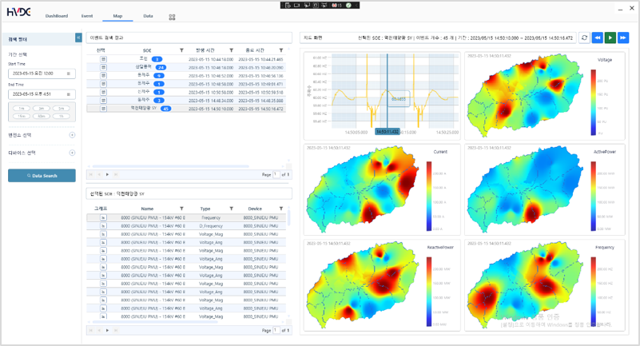Screen dimensions: 640x346
Task: Click the rewind playback button
Action: pos(597,38)
